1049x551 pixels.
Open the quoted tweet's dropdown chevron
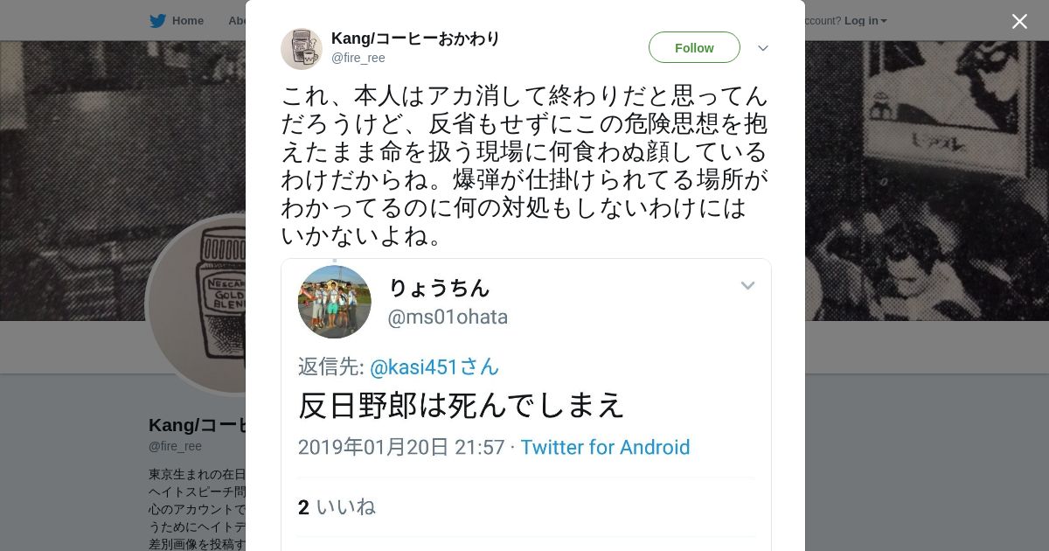[747, 286]
